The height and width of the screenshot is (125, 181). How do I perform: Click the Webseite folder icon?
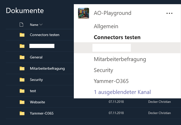point(22,102)
